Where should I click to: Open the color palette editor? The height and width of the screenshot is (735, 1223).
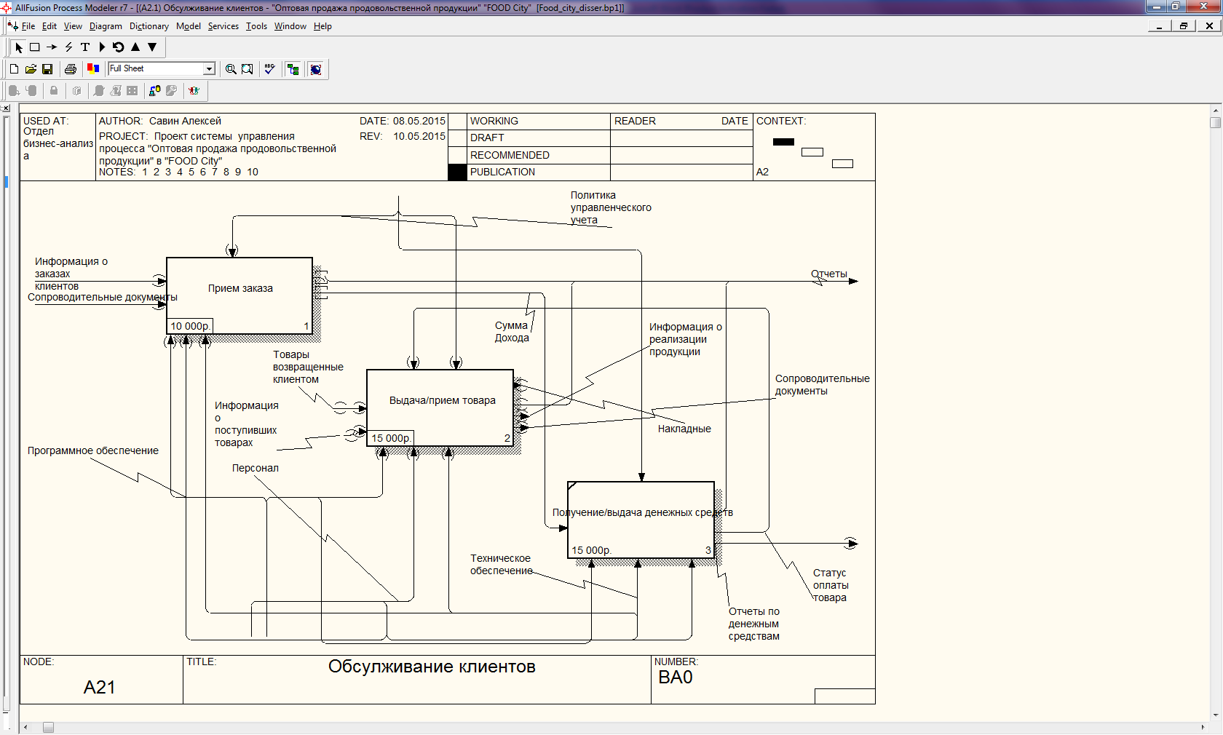93,69
